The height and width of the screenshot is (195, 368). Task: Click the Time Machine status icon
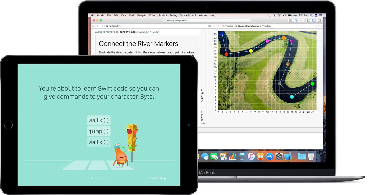(x=270, y=15)
